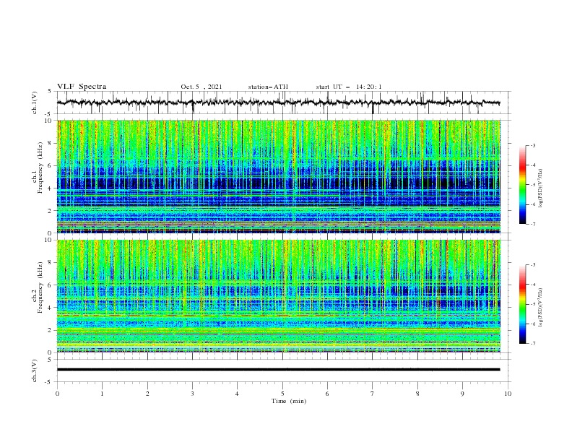Click the "0" tick on the time axis

57,394
